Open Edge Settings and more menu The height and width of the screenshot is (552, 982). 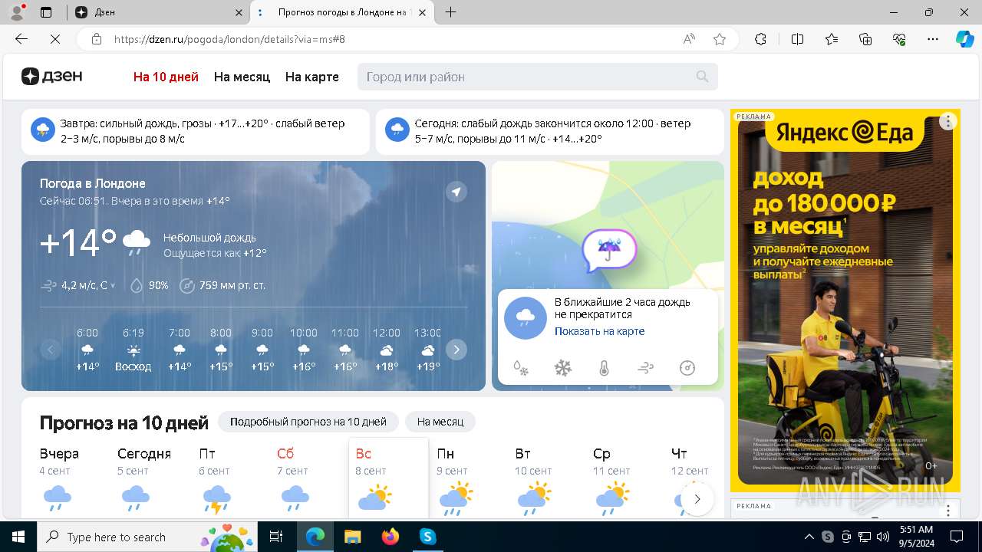[x=933, y=39]
